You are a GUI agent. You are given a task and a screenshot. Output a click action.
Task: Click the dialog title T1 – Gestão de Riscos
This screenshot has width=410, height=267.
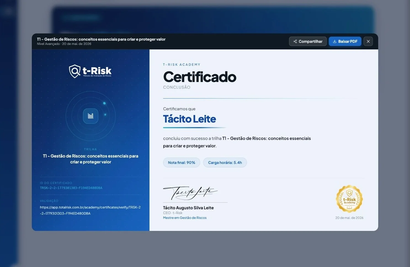pos(101,39)
